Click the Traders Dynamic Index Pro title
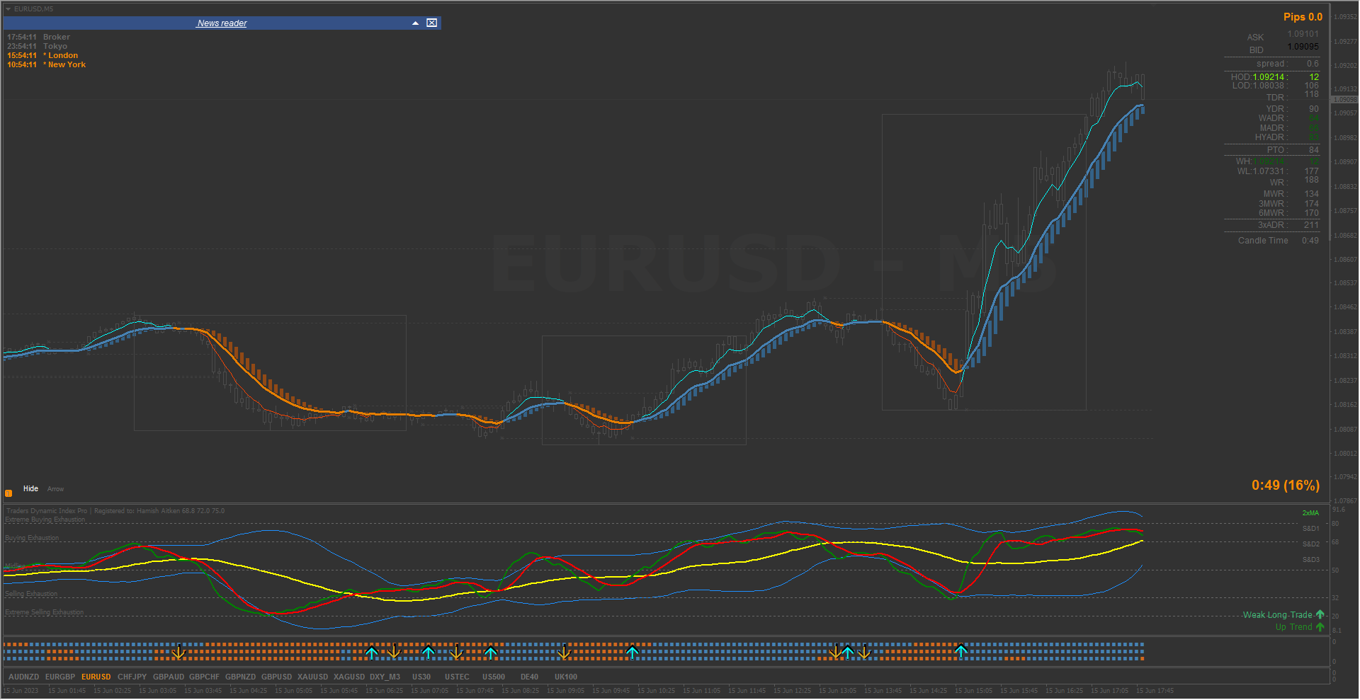The height and width of the screenshot is (700, 1360). [x=47, y=511]
